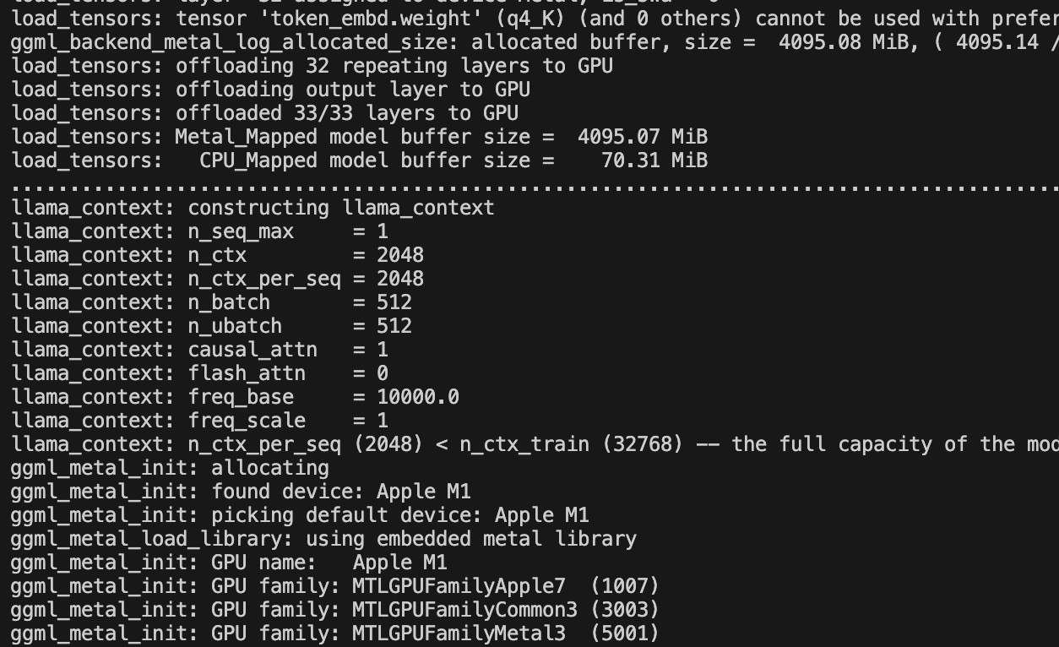The height and width of the screenshot is (647, 1059).
Task: Click the 'MTLGPUFamilyApple7 (1007)' text
Action: pyautogui.click(x=505, y=586)
